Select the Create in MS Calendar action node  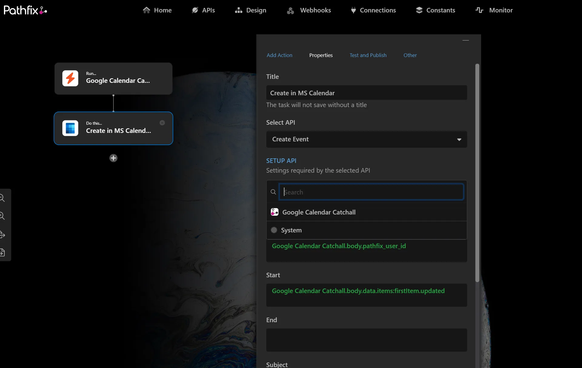click(x=113, y=128)
